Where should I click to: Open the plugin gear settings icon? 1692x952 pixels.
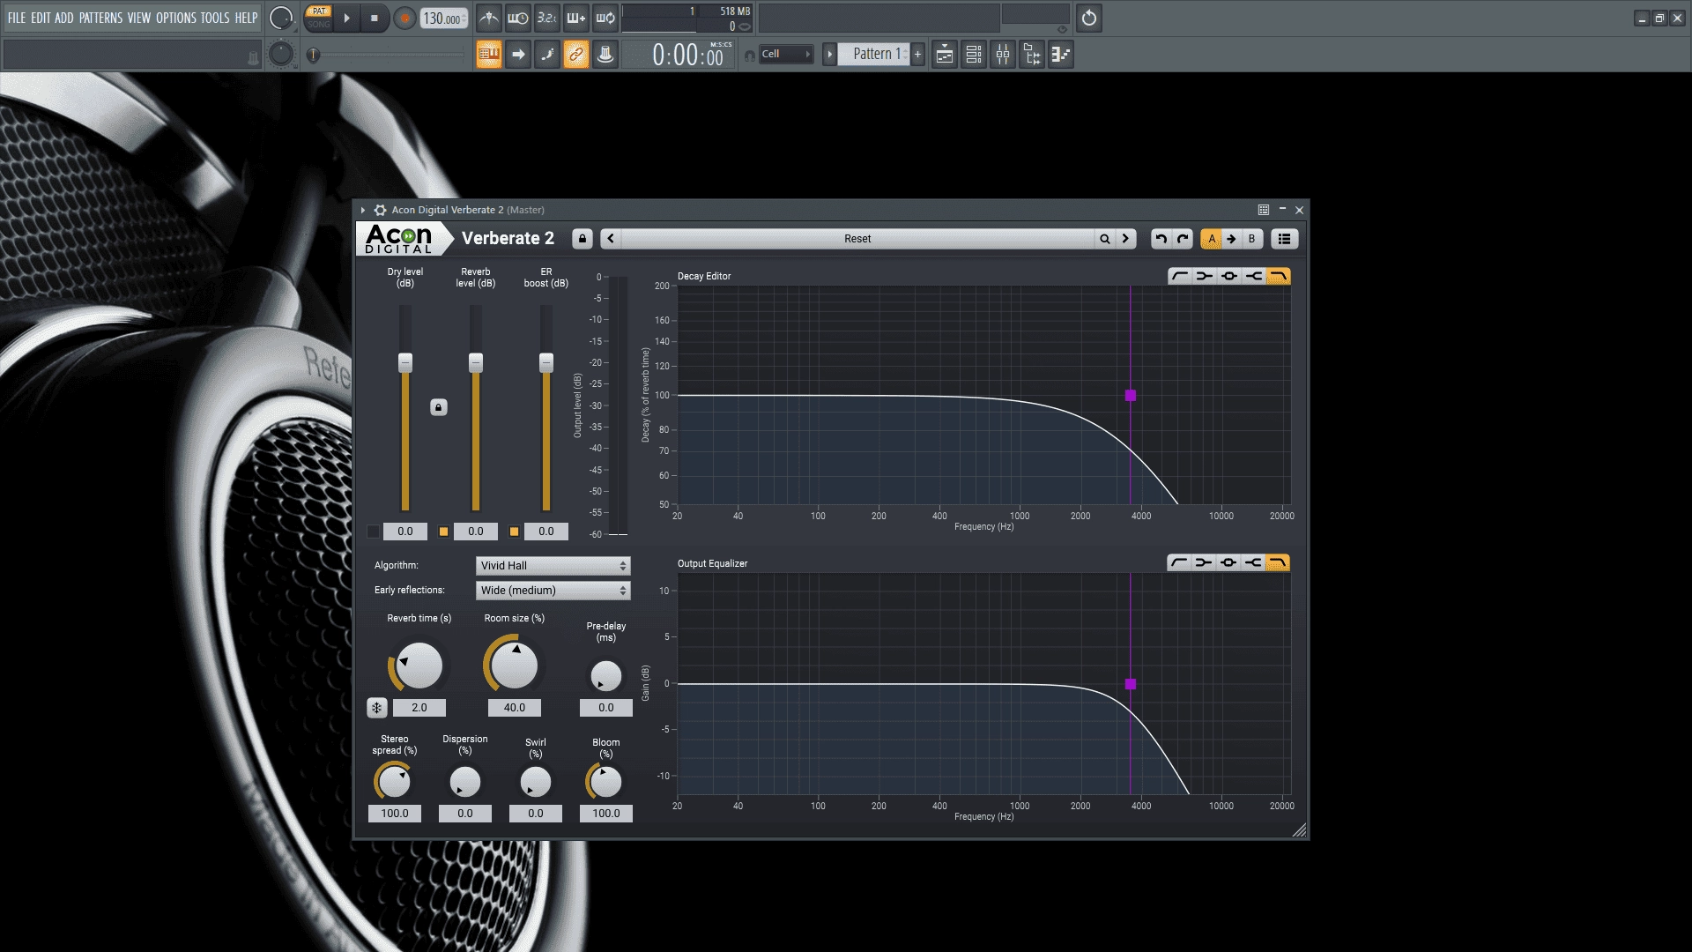(380, 210)
